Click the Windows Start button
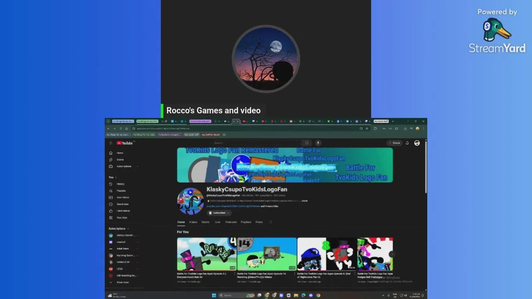This screenshot has width=532, height=299. tap(214, 295)
